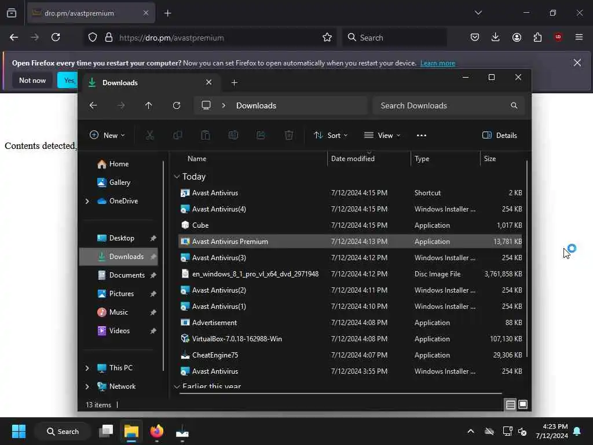
Task: Expand the Network tree node
Action: [x=87, y=386]
